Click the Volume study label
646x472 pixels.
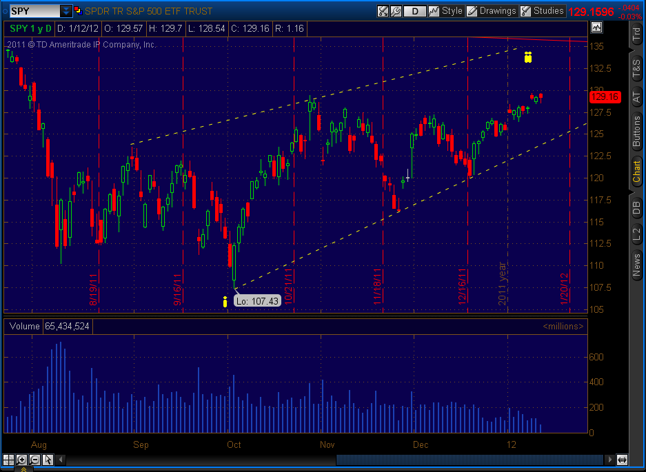24,326
